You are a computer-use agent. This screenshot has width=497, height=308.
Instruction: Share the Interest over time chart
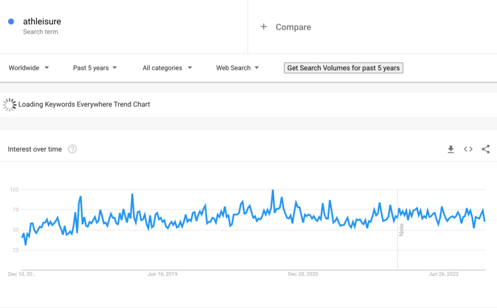(x=486, y=149)
